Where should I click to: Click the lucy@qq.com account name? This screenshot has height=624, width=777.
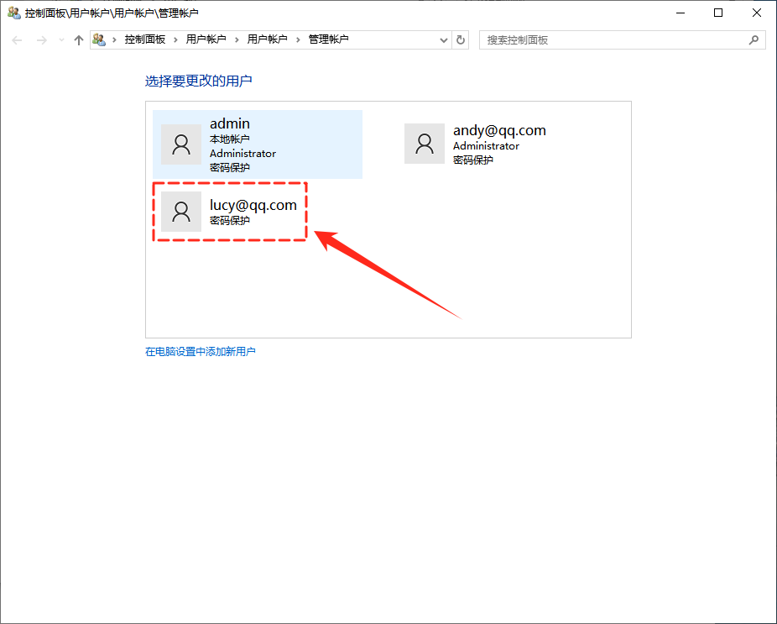pos(253,204)
